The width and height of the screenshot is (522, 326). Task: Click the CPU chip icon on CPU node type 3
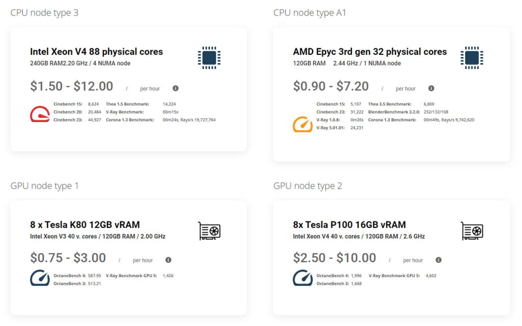[208, 57]
